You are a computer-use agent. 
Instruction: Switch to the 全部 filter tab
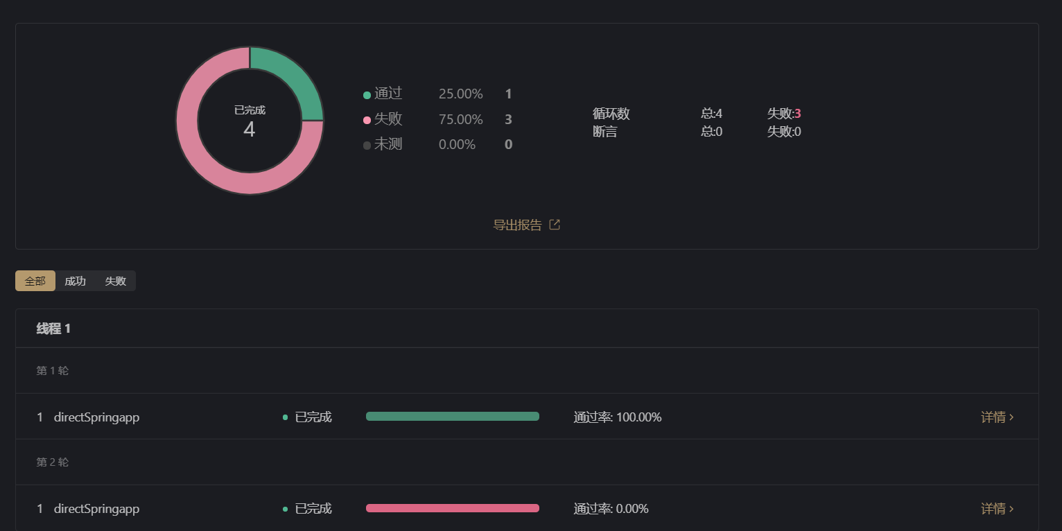[35, 281]
